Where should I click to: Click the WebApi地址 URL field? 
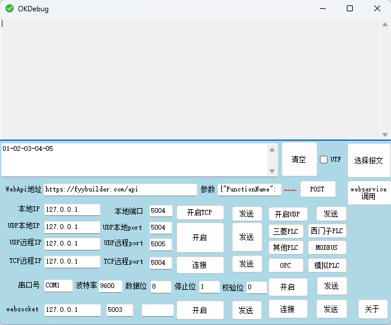pos(120,190)
